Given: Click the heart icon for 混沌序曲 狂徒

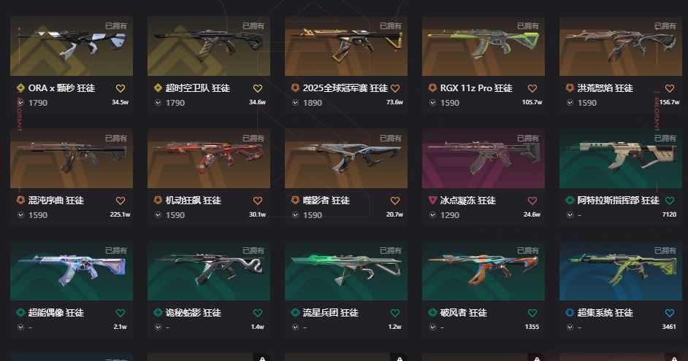Looking at the screenshot, I should point(121,201).
